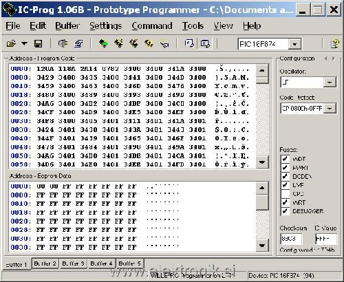344x282 pixels.
Task: Click Program Code scrollbar down arrow
Action: tap(262, 162)
